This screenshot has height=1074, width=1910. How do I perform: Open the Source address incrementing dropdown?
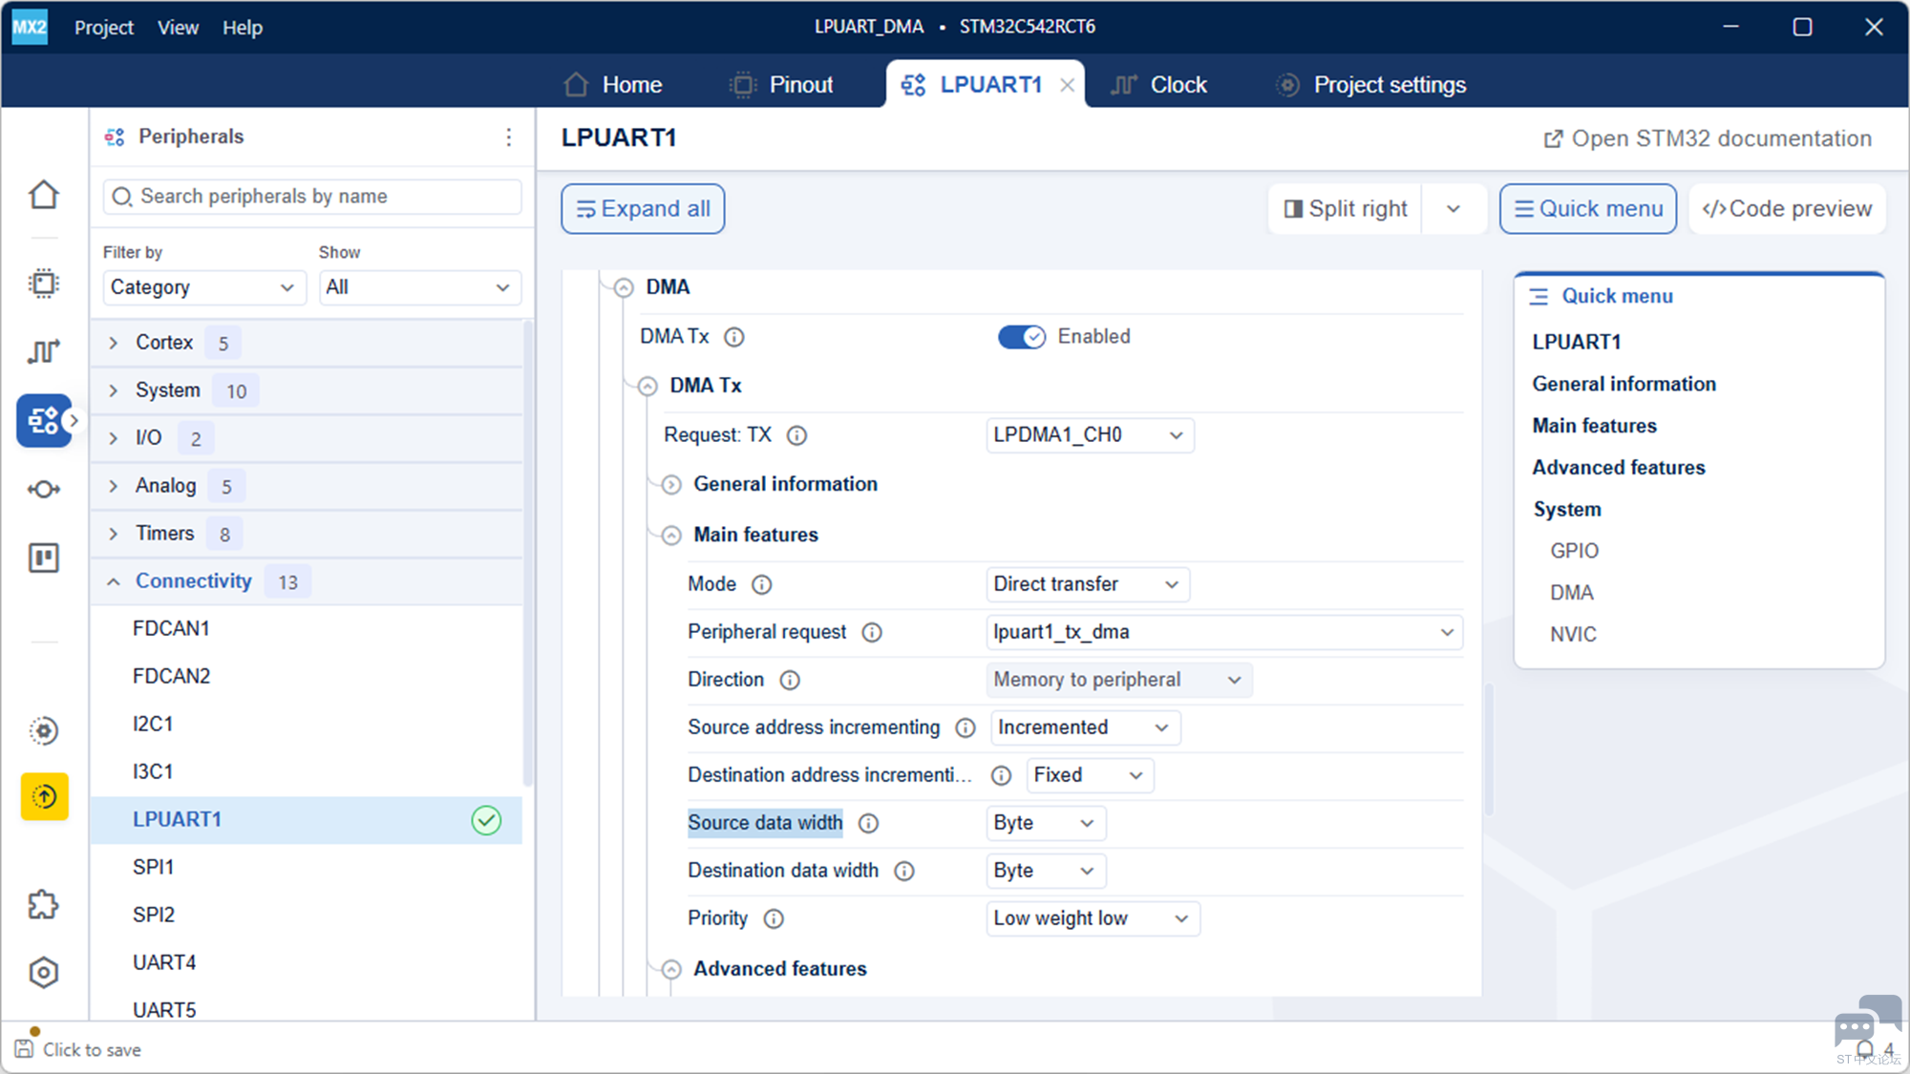(1086, 727)
